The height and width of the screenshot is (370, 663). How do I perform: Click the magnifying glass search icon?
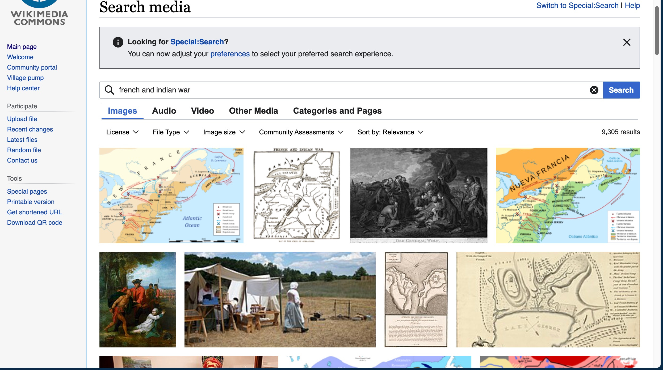pos(109,90)
